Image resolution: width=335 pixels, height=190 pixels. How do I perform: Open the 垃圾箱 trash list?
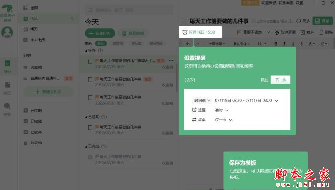pyautogui.click(x=33, y=142)
